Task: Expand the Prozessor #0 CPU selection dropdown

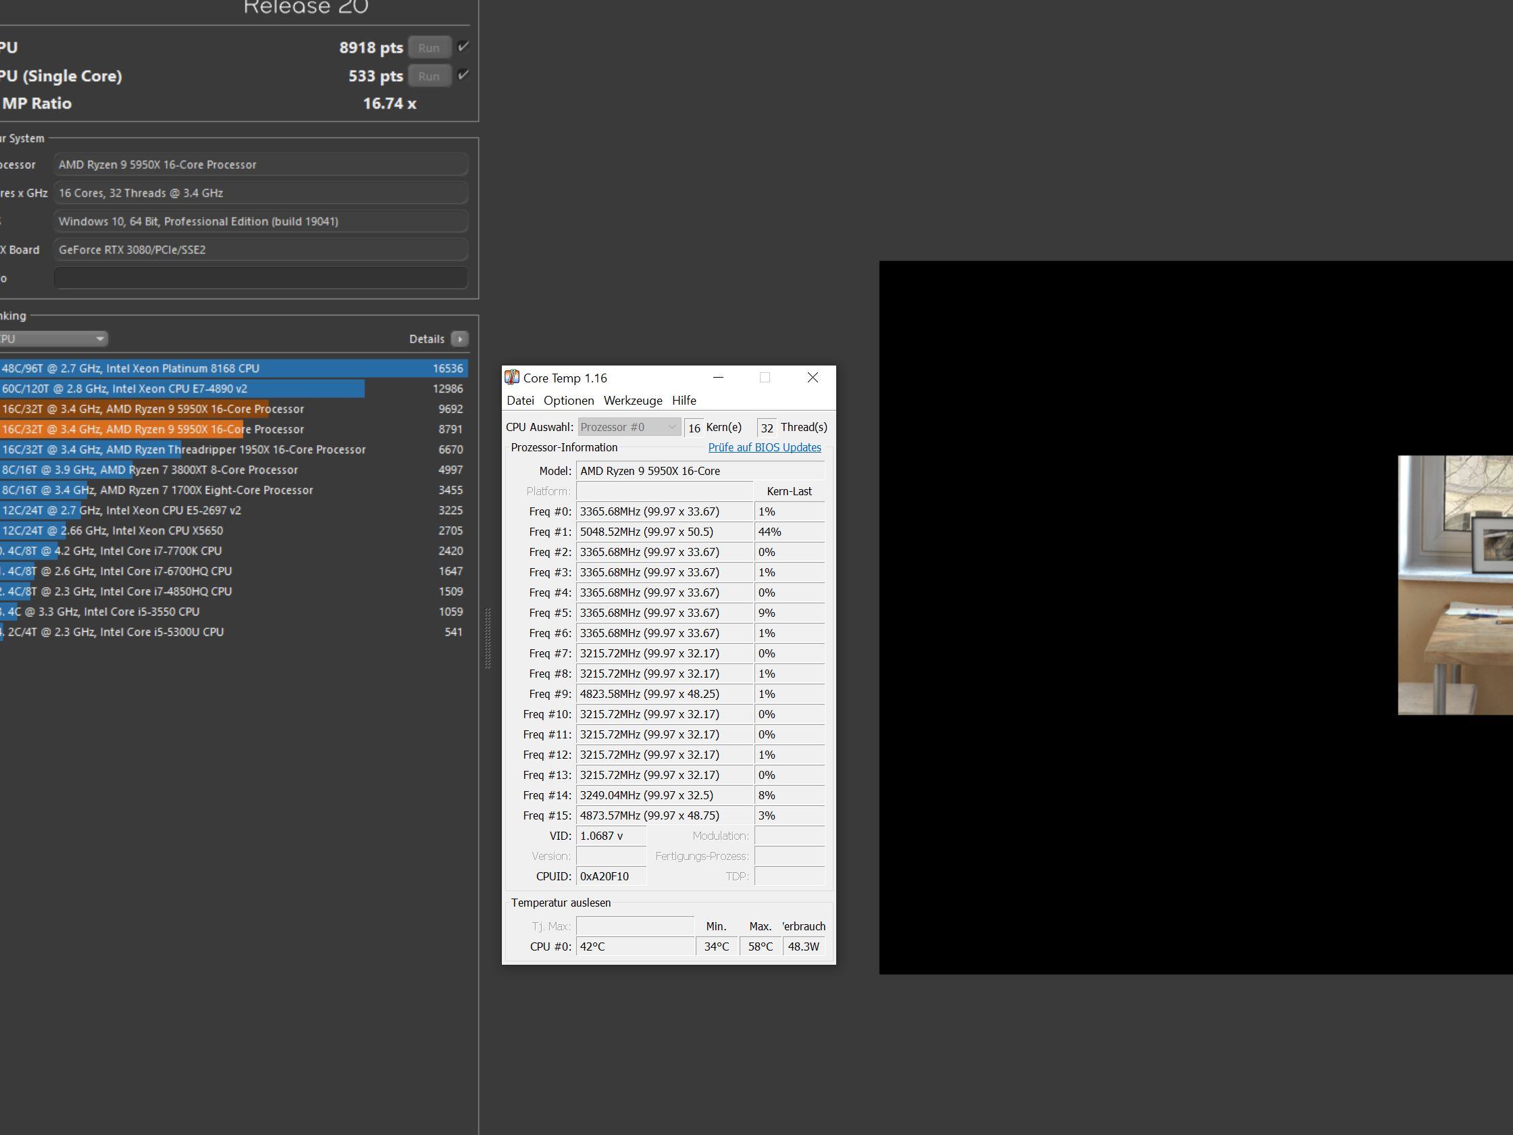Action: [x=630, y=427]
